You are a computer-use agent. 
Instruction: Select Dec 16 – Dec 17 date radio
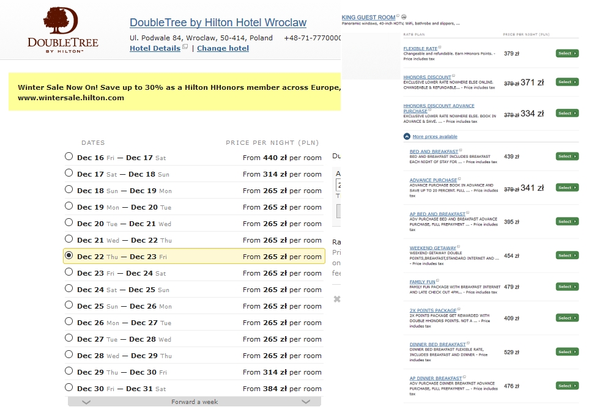coord(69,156)
